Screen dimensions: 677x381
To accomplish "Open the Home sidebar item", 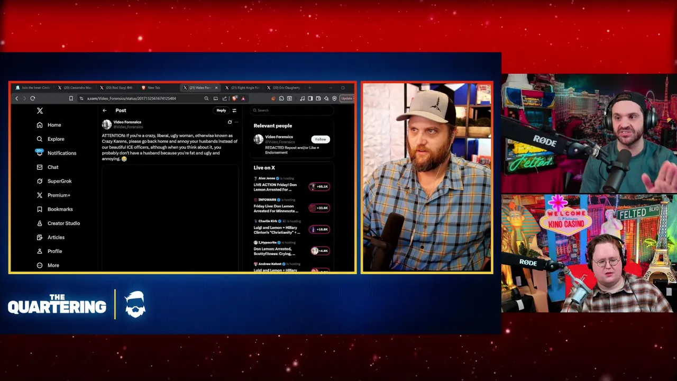I will (x=49, y=125).
